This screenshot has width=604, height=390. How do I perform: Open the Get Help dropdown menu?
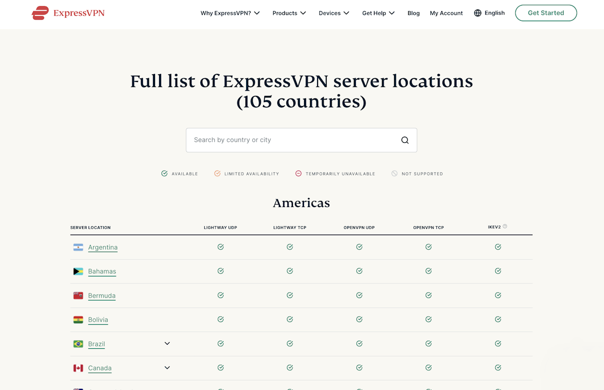[379, 13]
